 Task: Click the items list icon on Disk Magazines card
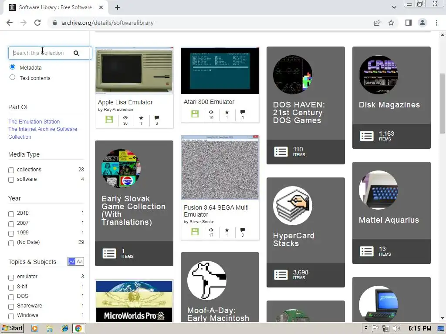tap(367, 136)
